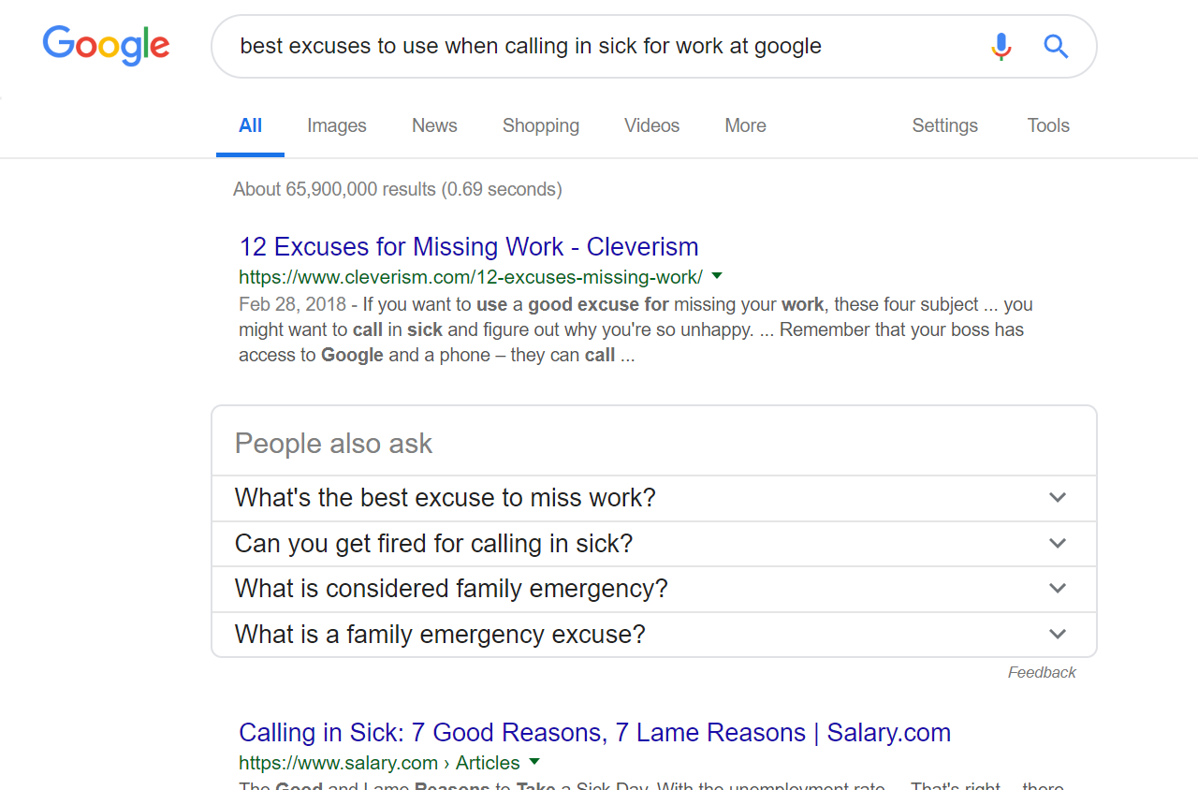Open the search Tools options
The width and height of the screenshot is (1198, 790).
point(1047,125)
